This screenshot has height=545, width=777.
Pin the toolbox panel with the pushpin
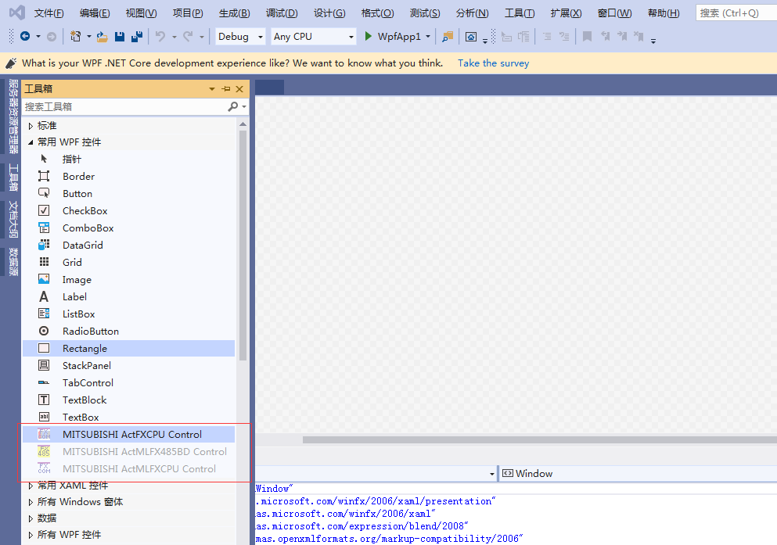pos(226,89)
